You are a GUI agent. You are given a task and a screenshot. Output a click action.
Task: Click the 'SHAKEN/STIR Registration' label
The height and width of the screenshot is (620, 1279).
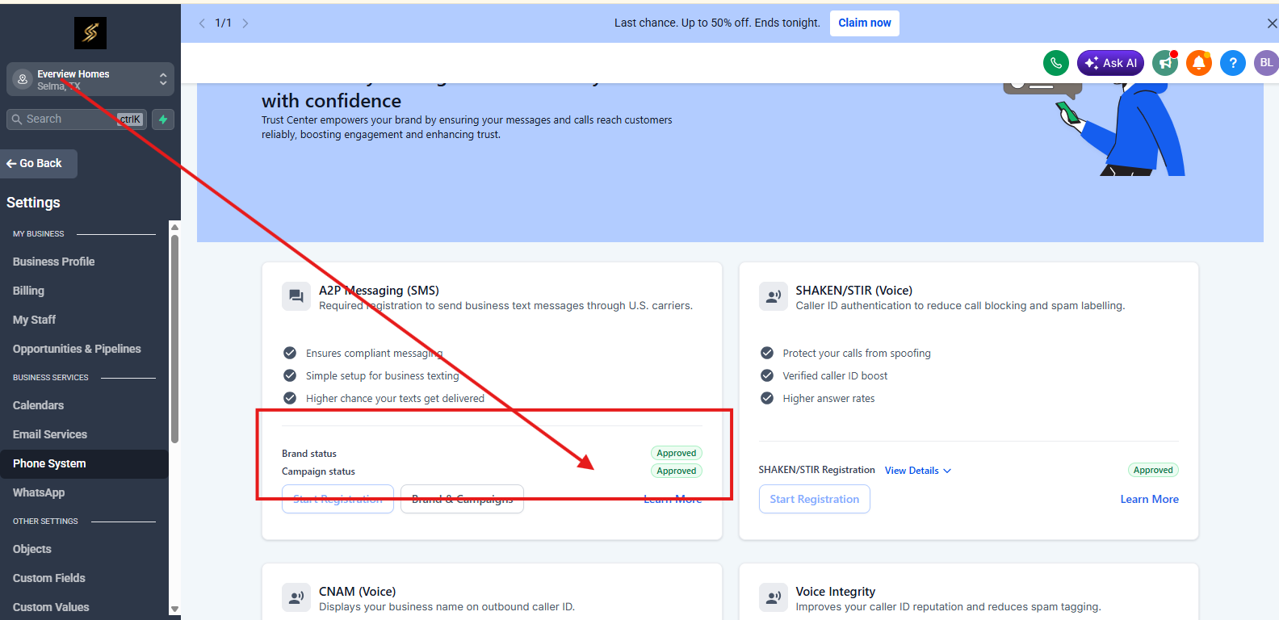[x=816, y=470]
